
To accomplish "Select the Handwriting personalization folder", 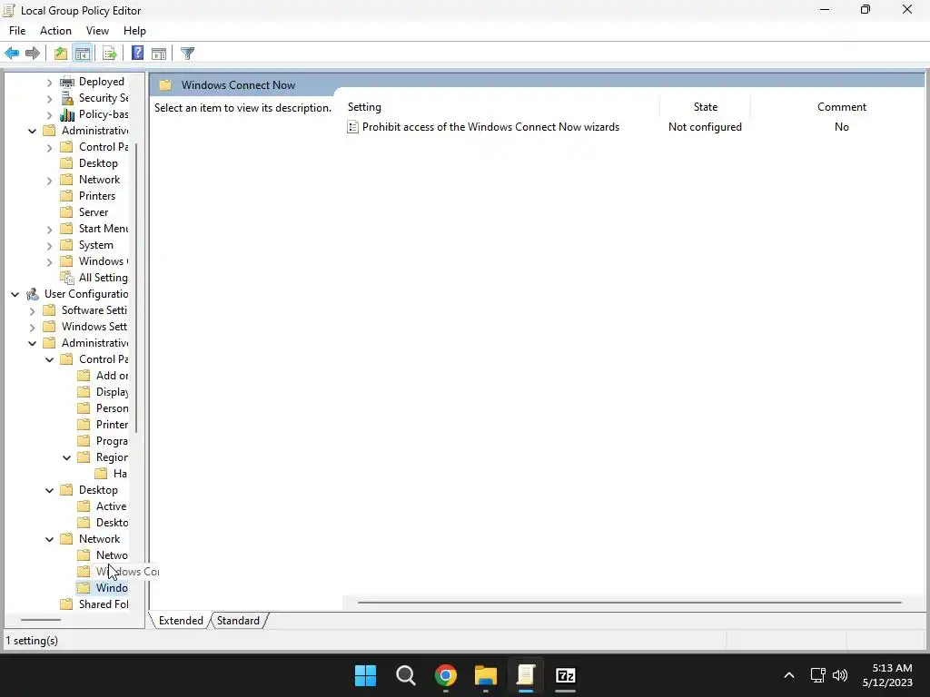I will pos(121,474).
